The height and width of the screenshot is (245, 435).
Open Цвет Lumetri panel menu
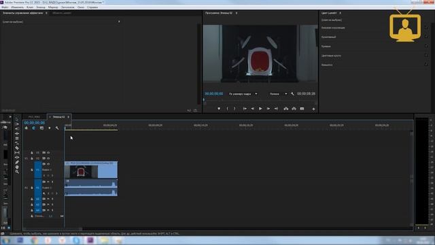point(340,13)
